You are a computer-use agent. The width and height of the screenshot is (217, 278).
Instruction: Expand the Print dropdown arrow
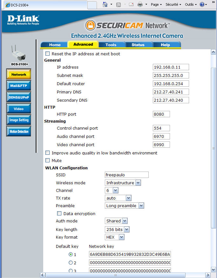click(146, 4)
